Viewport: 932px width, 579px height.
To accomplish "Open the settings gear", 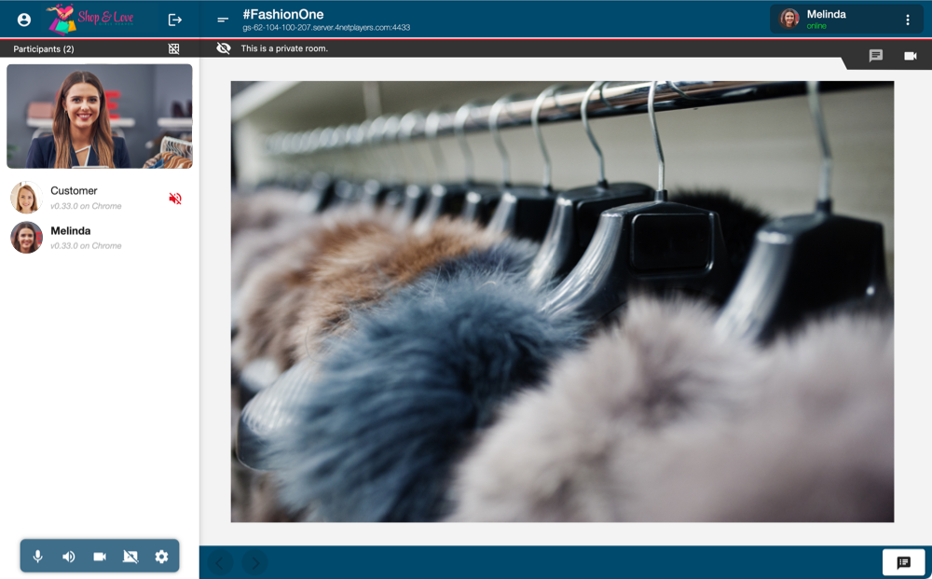I will tap(161, 557).
